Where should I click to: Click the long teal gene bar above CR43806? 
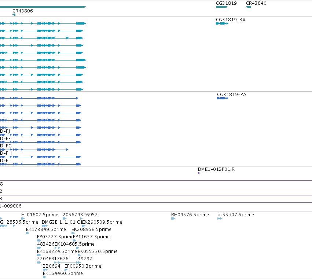tap(43, 7)
